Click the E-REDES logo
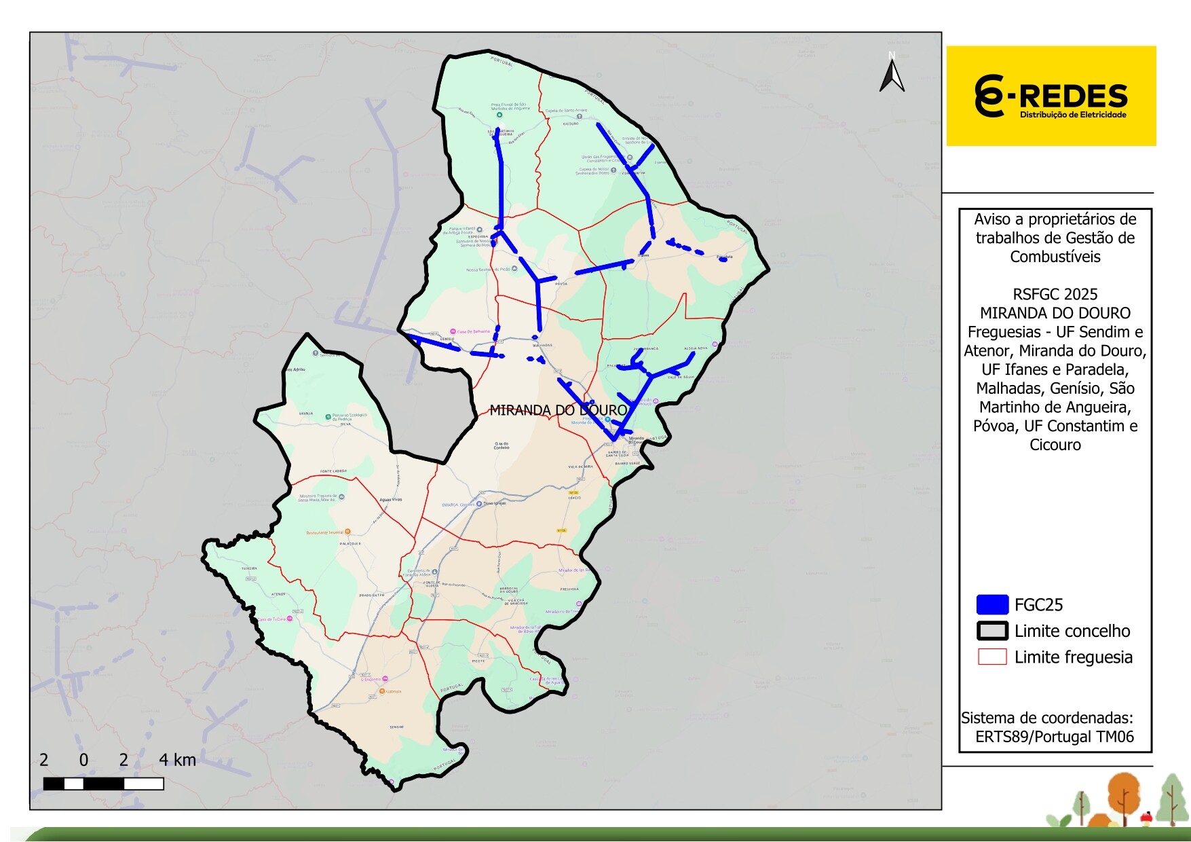This screenshot has width=1191, height=842. click(x=1051, y=96)
